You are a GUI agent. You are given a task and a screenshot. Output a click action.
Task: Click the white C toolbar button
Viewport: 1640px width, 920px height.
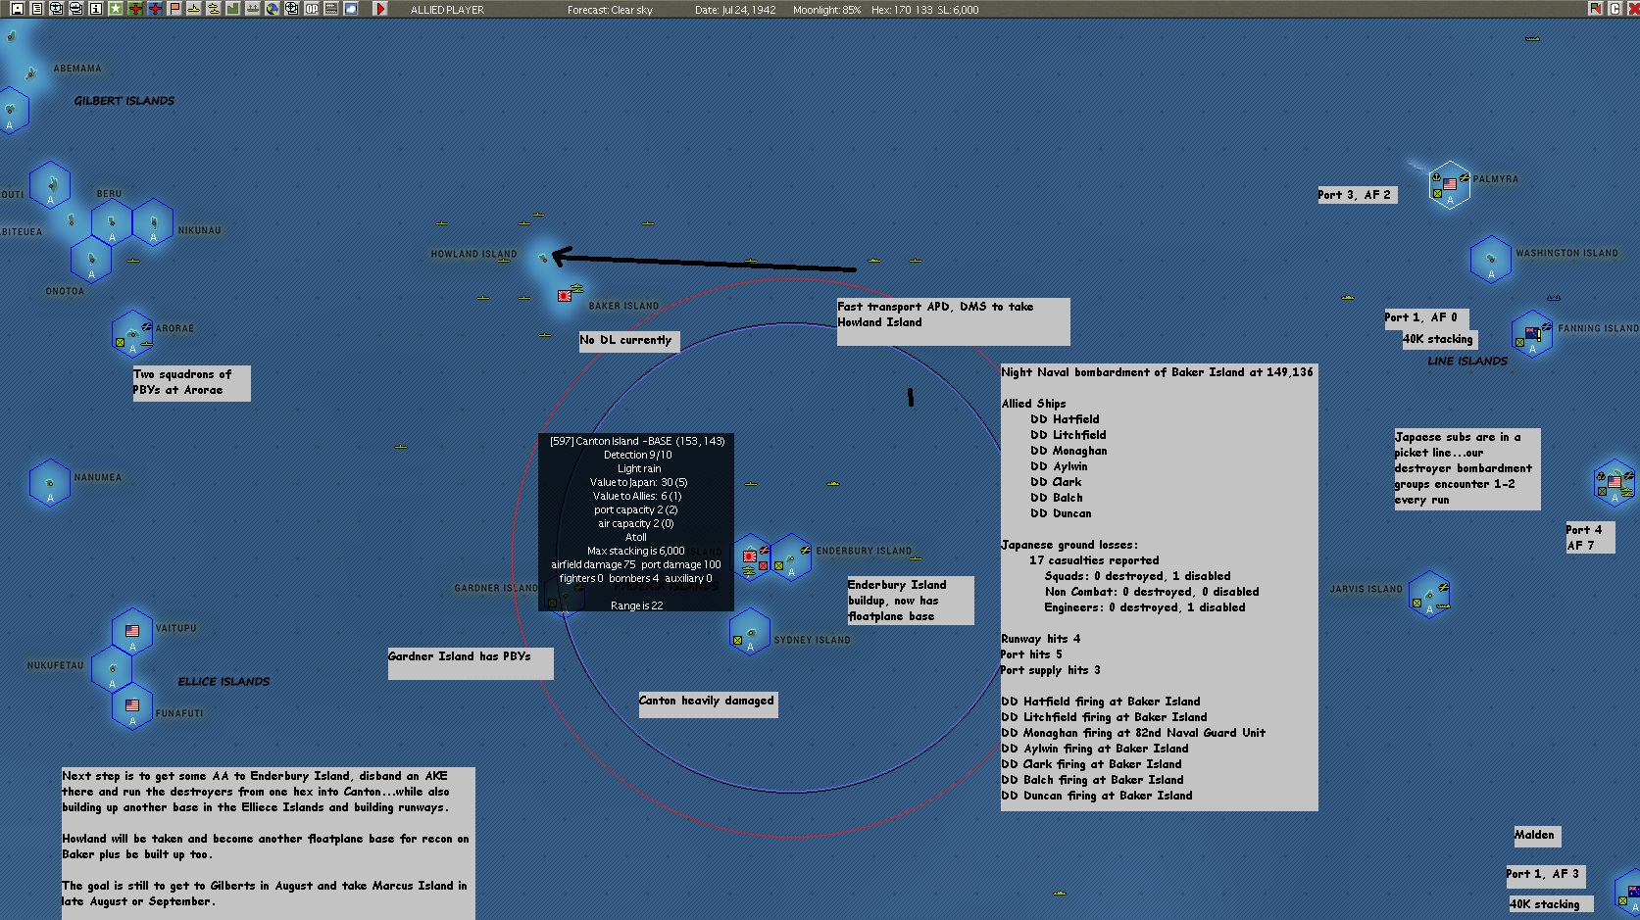(x=1615, y=9)
